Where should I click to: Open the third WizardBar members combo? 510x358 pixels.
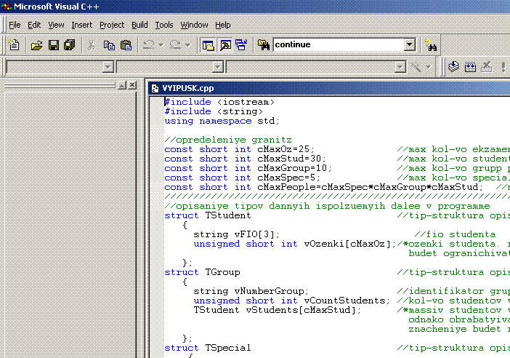pyautogui.click(x=316, y=67)
